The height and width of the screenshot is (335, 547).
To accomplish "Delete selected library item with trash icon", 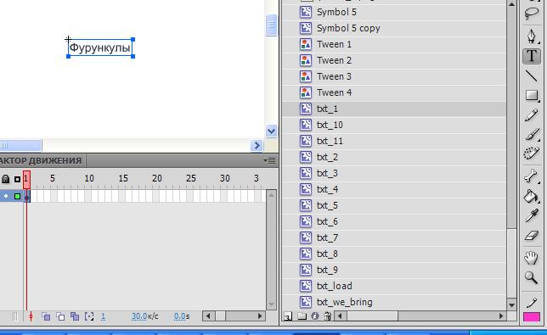I will (x=327, y=315).
